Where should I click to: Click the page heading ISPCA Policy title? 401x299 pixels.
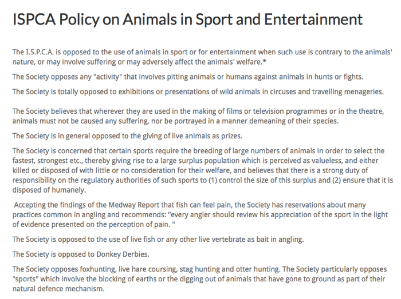187,19
